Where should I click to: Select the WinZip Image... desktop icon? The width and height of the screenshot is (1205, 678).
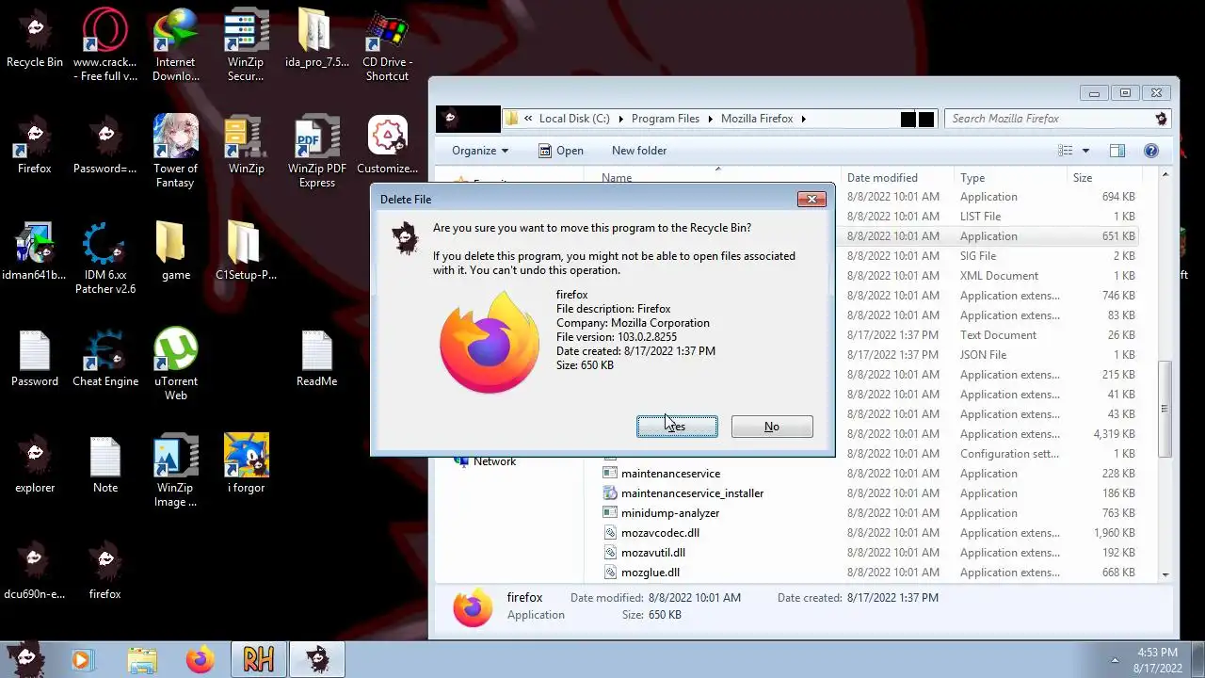[x=176, y=471]
